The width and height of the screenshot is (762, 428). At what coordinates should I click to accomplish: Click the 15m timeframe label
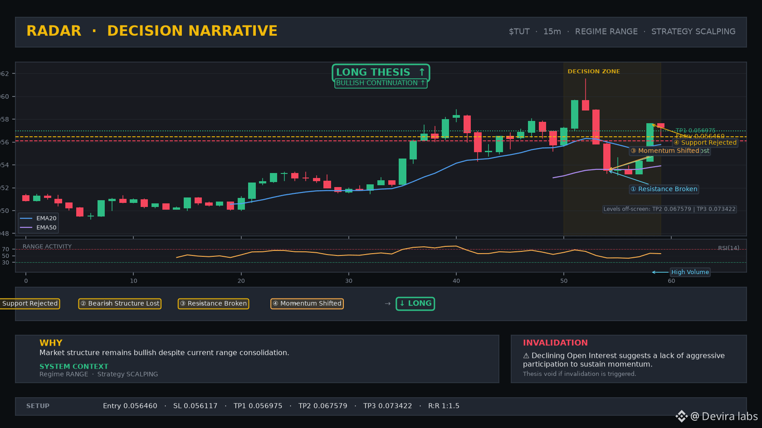[552, 32]
